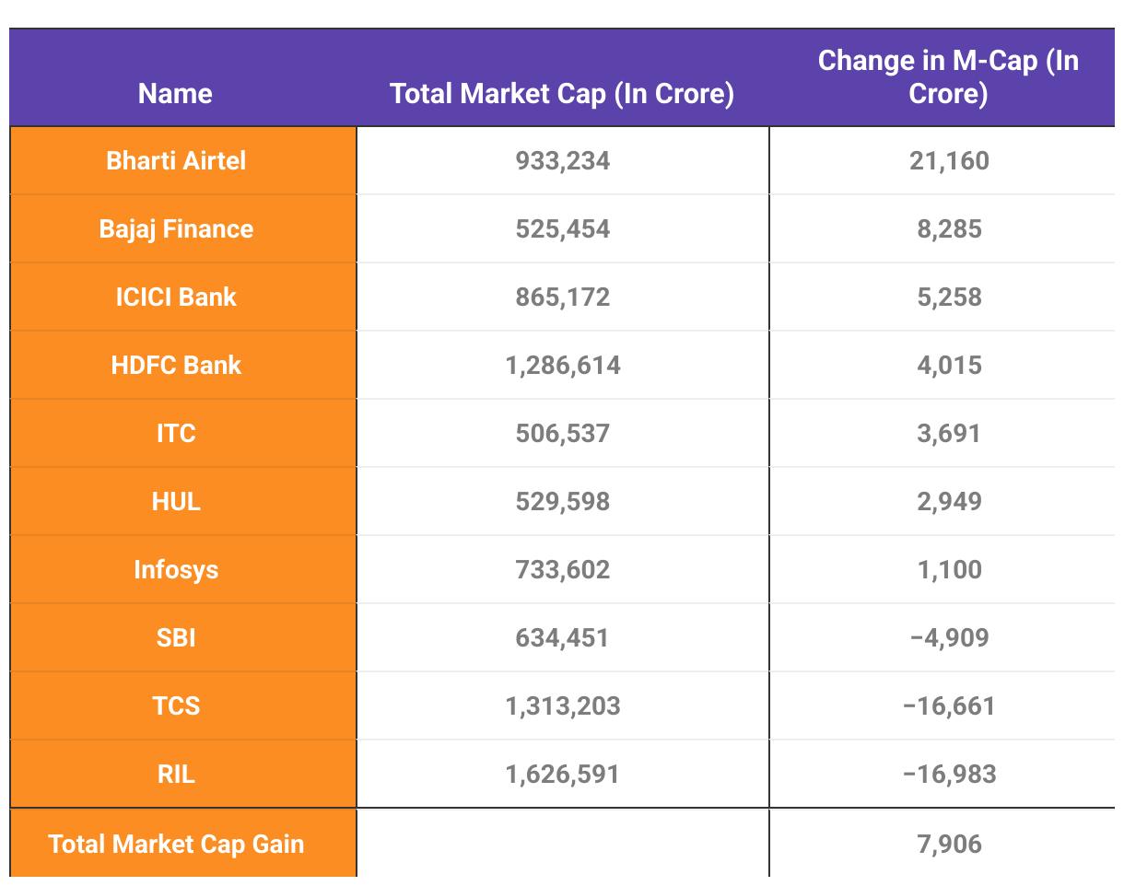Click the Name column header
Screen dimensions: 1124x886
point(175,93)
